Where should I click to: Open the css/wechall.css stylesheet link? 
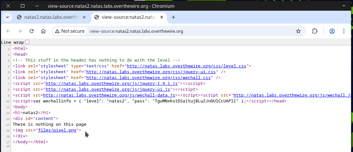149,78
